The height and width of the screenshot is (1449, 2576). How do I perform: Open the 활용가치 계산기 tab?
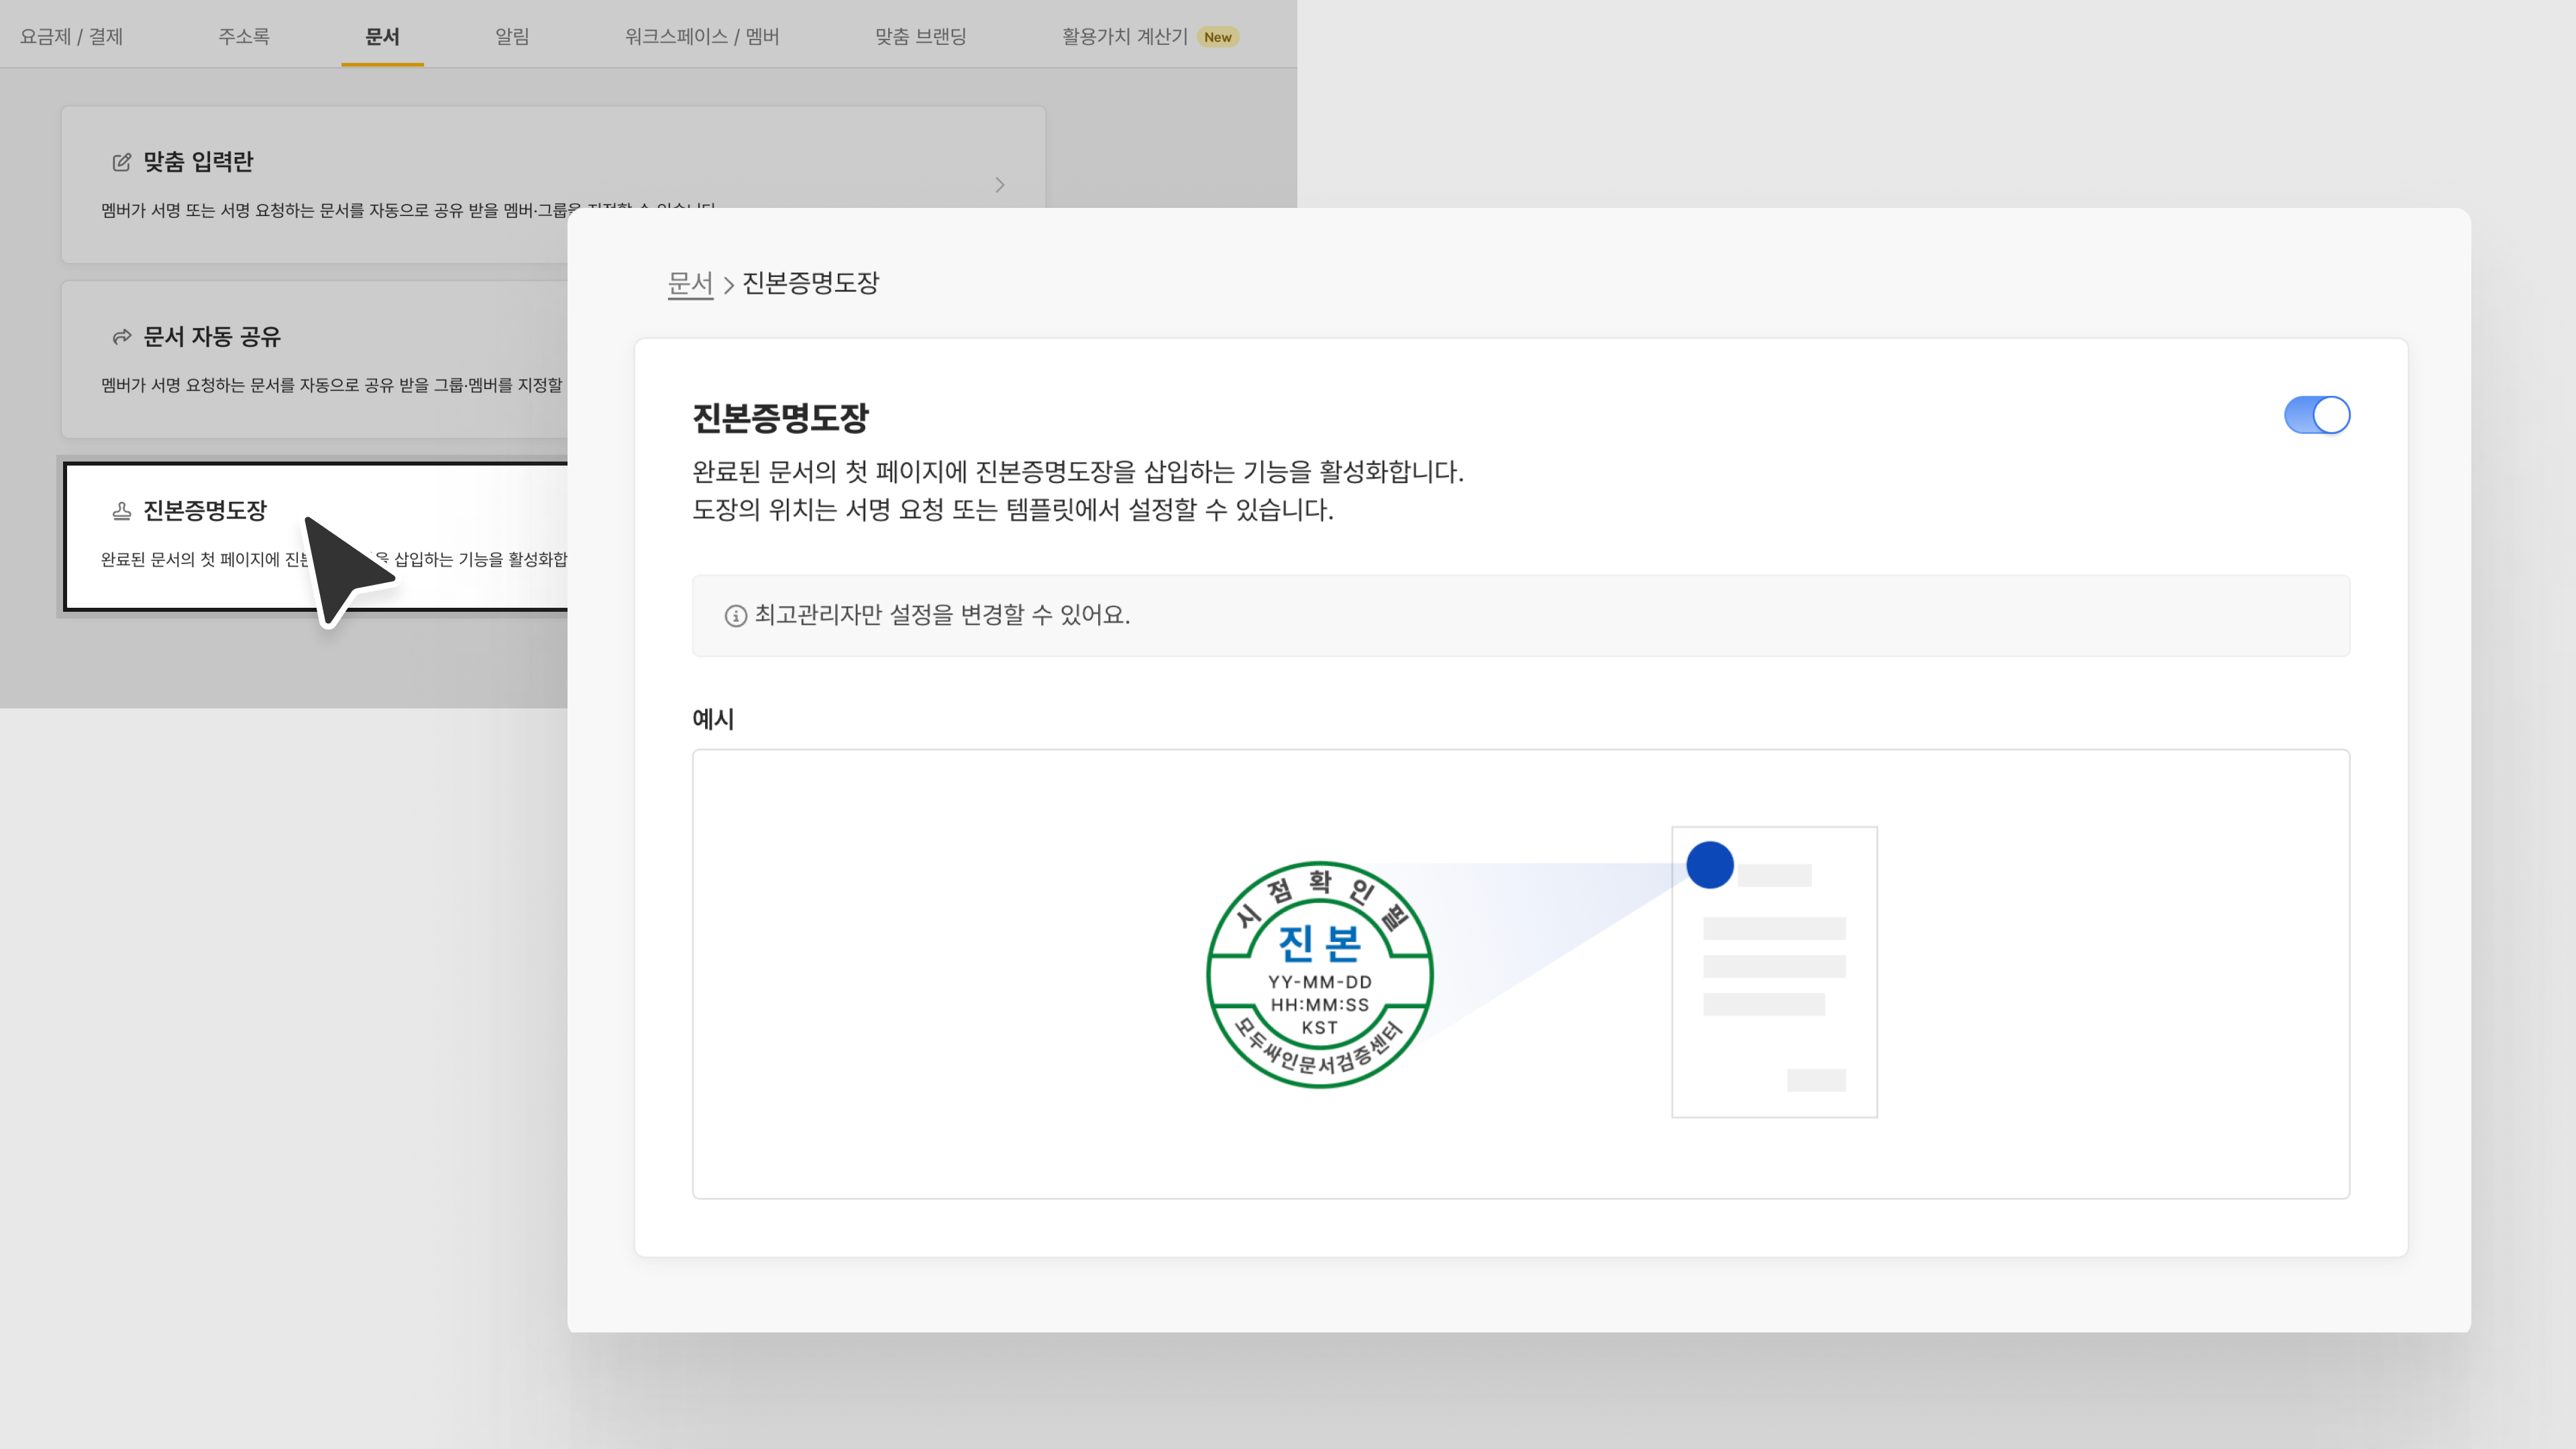click(1124, 37)
